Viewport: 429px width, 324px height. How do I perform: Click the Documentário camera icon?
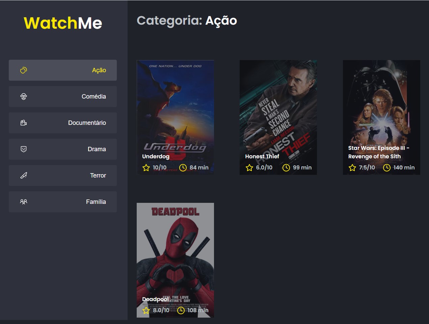coord(24,123)
